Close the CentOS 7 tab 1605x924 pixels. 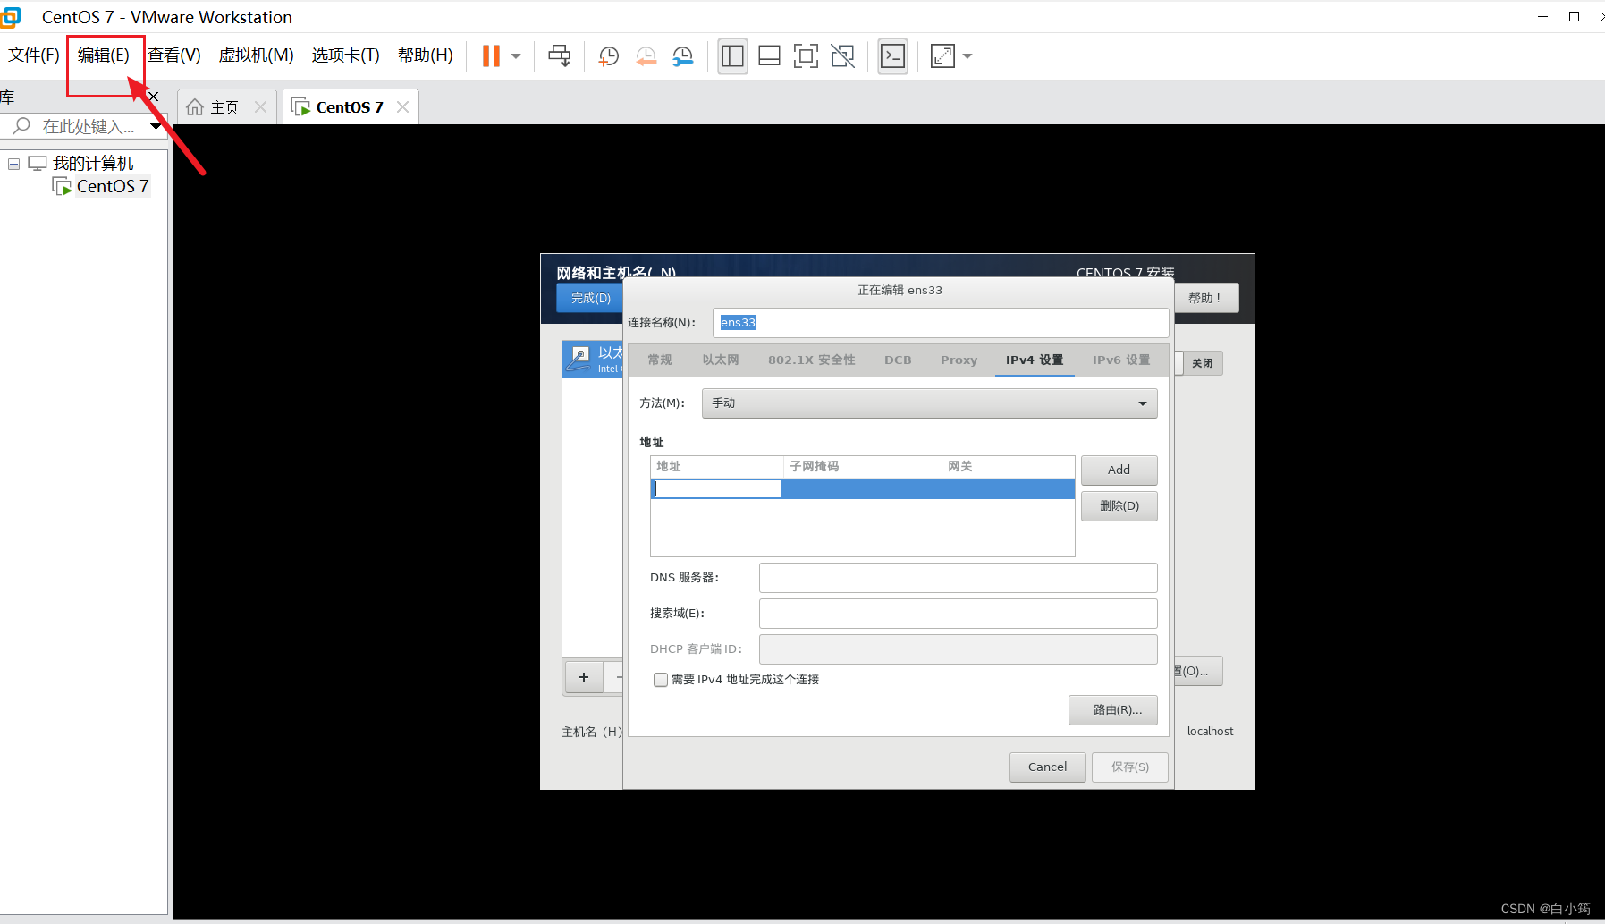pos(403,107)
